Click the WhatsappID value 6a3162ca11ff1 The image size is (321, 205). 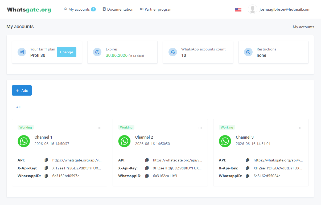click(x=165, y=176)
